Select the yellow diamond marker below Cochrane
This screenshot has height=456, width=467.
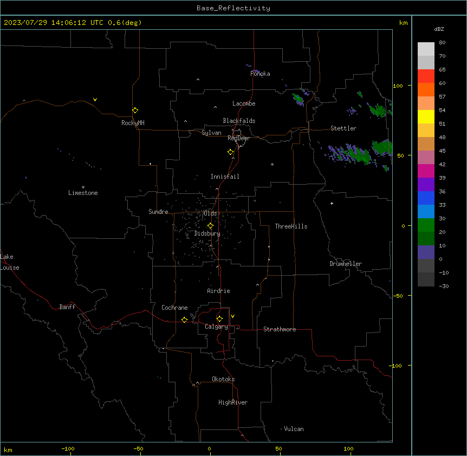coord(184,320)
